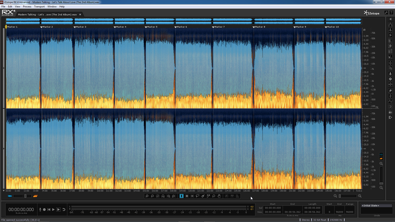This screenshot has height=222, width=395.
Task: Play only the current selection
Action: 58,210
